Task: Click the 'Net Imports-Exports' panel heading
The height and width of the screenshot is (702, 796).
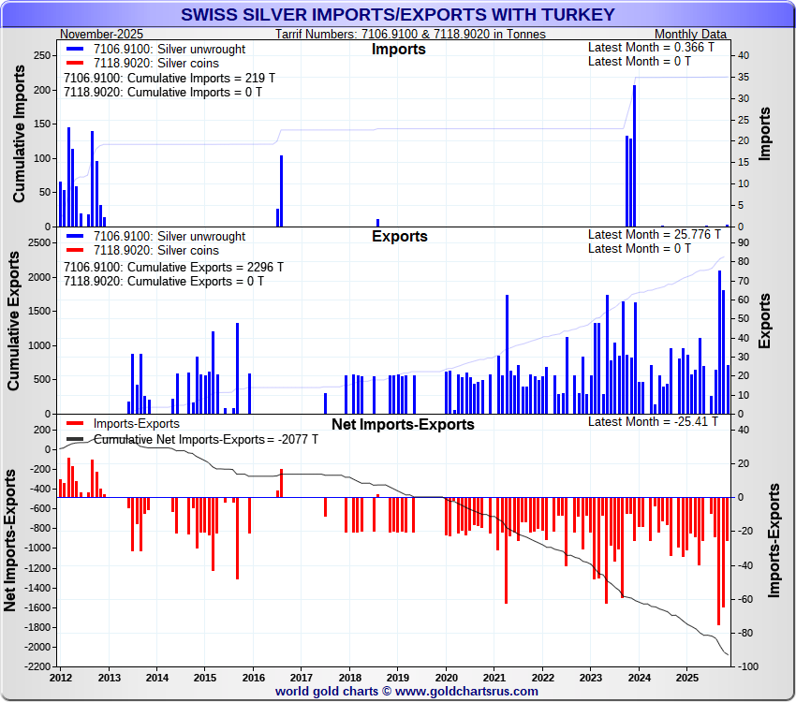Action: coord(403,424)
